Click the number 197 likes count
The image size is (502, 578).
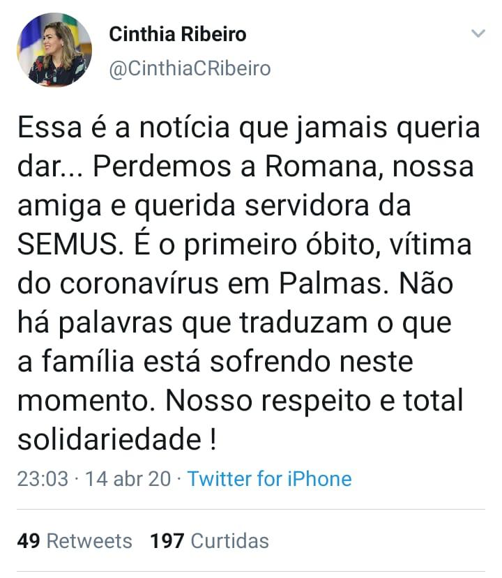167,541
